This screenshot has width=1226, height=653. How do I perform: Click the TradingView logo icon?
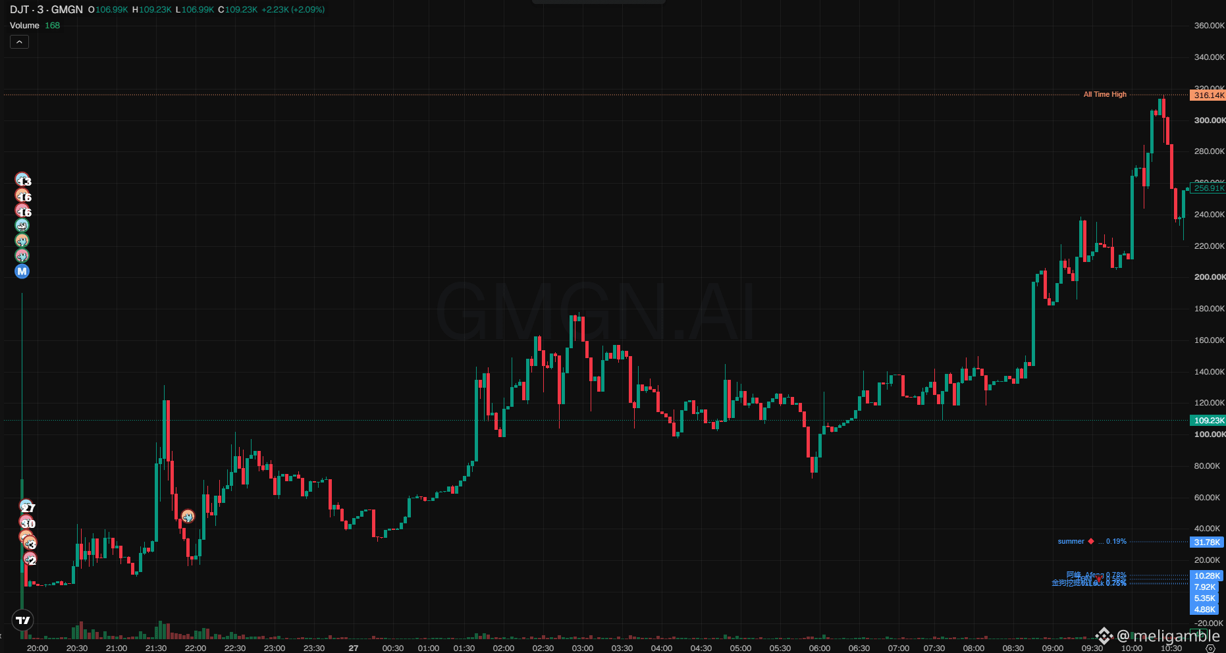(x=22, y=620)
